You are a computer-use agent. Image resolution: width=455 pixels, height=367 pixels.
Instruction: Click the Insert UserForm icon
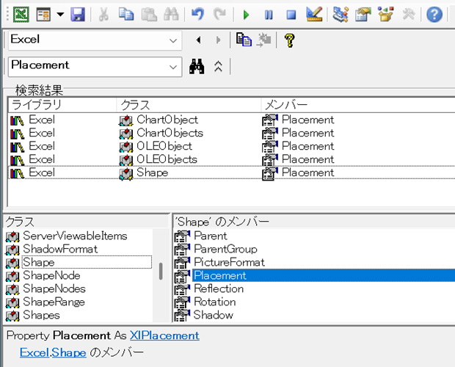point(43,14)
